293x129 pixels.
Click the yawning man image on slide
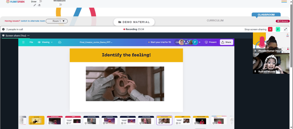[125, 84]
